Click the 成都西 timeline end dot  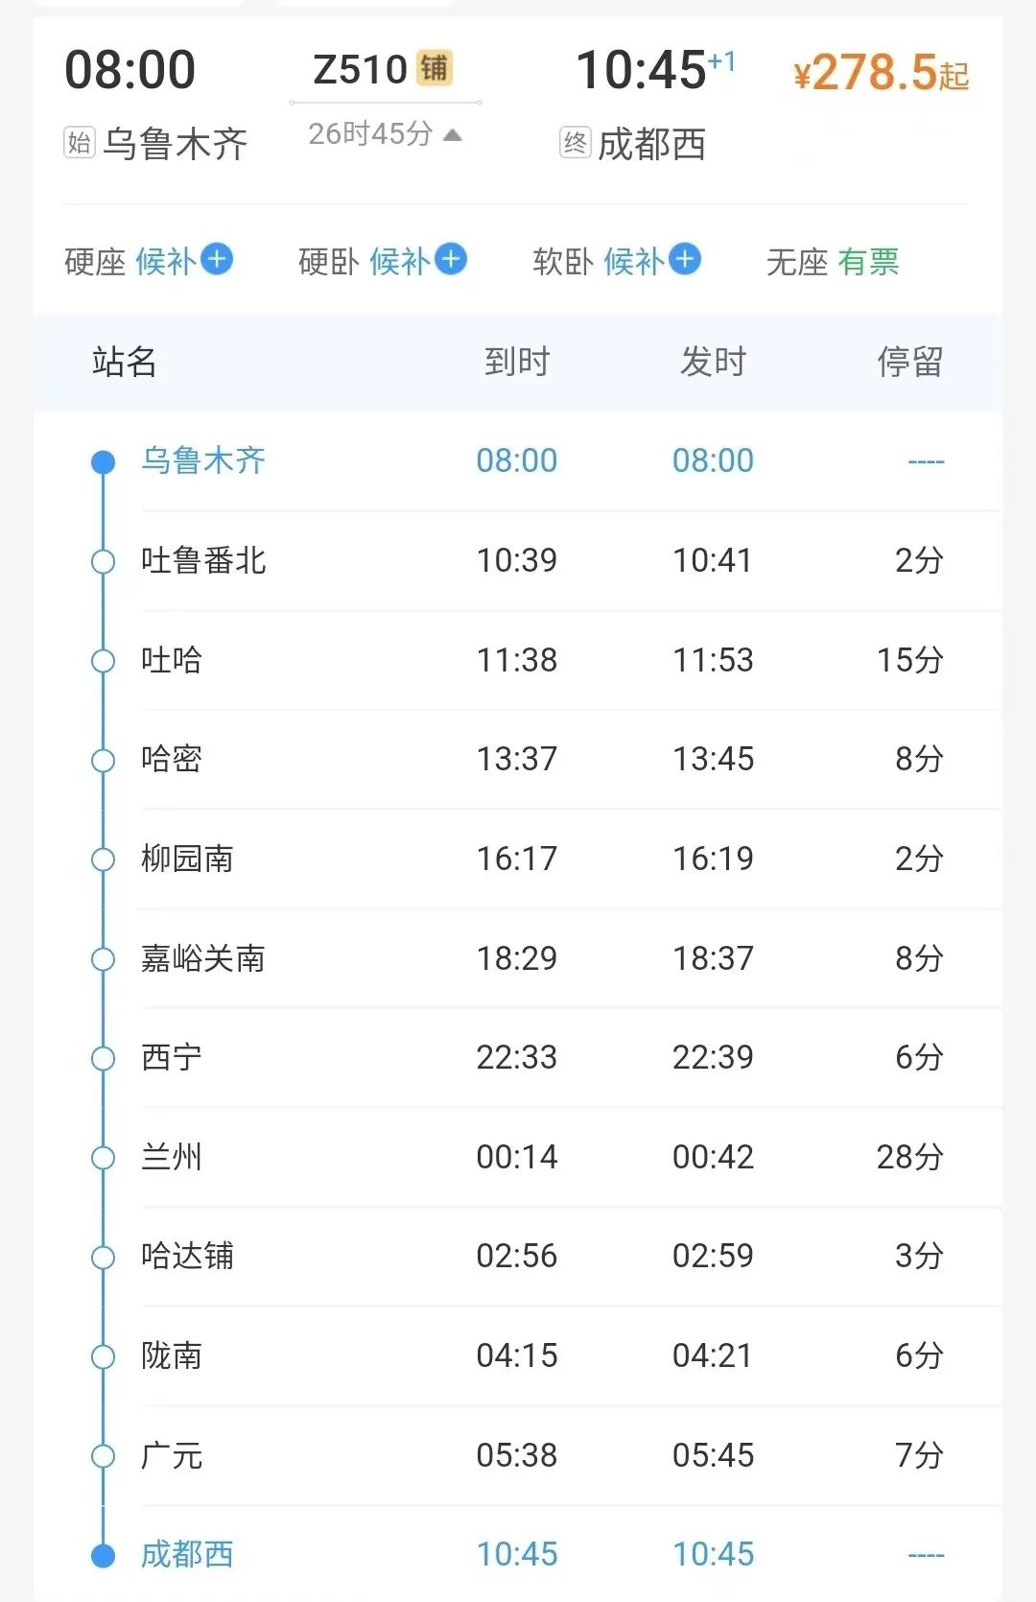point(103,1555)
